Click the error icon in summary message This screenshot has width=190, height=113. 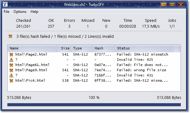[x=10, y=36]
